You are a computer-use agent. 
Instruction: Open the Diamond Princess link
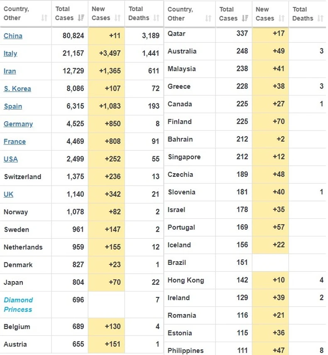point(18,304)
